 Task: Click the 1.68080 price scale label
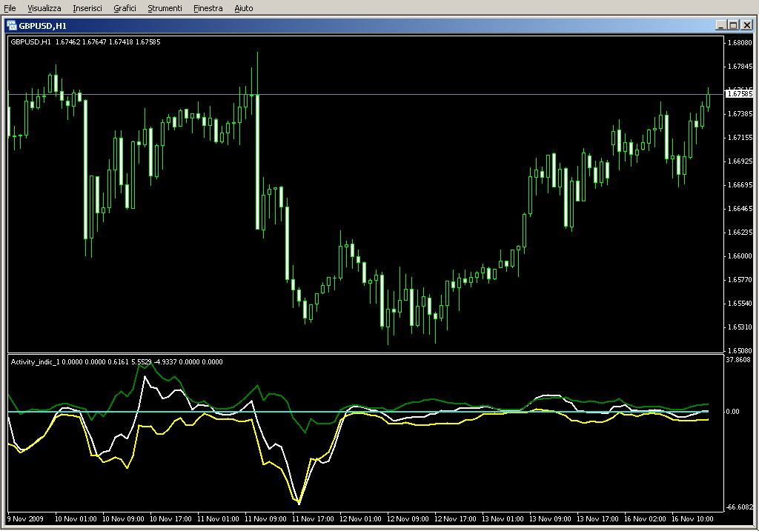(740, 42)
